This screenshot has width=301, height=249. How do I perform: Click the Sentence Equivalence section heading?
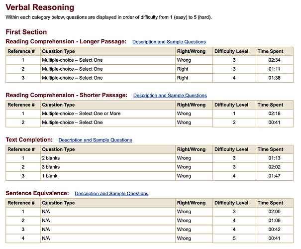pos(37,193)
